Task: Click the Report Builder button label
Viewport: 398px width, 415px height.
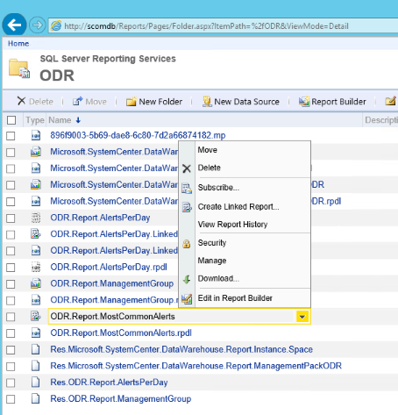Action: pyautogui.click(x=338, y=102)
